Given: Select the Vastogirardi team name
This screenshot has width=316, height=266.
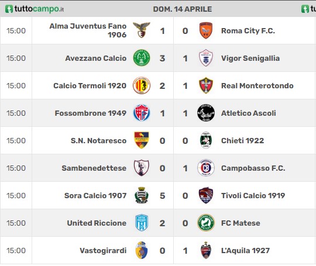Looking at the screenshot, I should 103,251.
